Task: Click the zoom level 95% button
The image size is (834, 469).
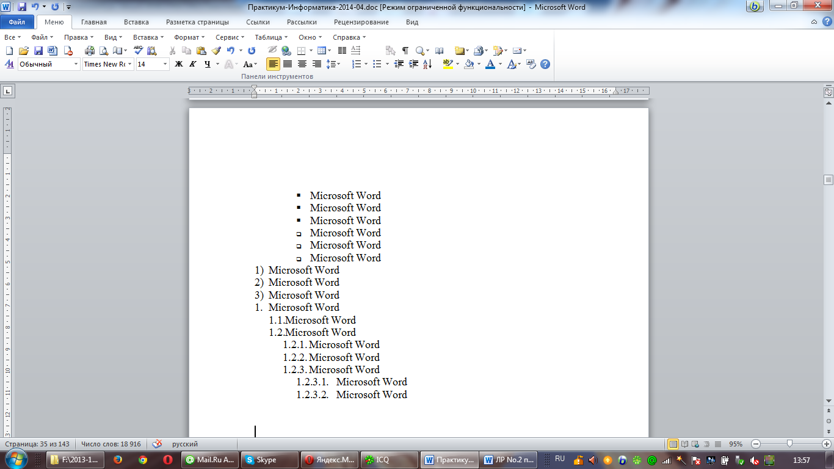Action: [x=736, y=444]
